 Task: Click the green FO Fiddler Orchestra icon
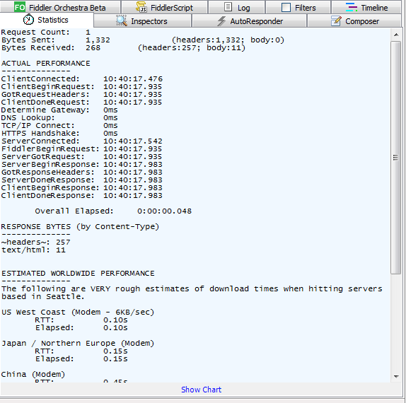[x=20, y=7]
